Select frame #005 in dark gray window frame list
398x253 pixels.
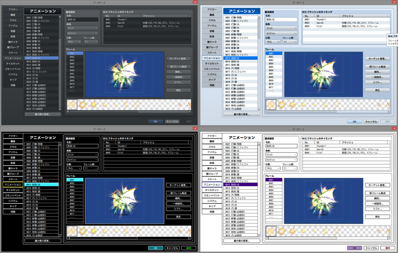point(75,67)
